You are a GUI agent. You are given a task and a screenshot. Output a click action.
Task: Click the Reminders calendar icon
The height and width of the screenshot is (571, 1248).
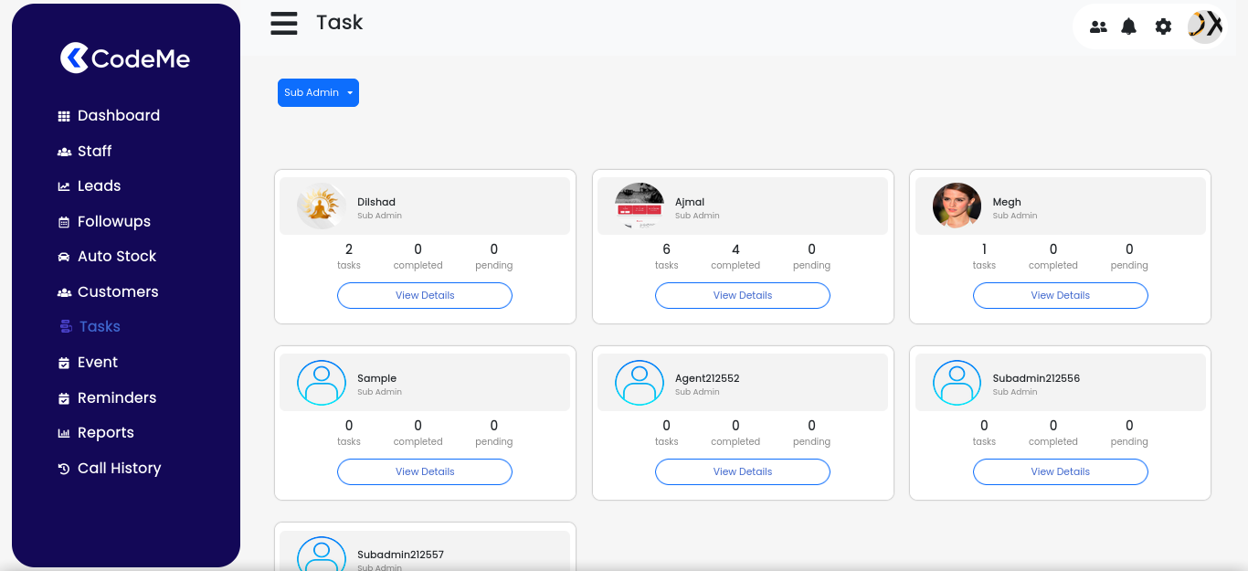(64, 398)
